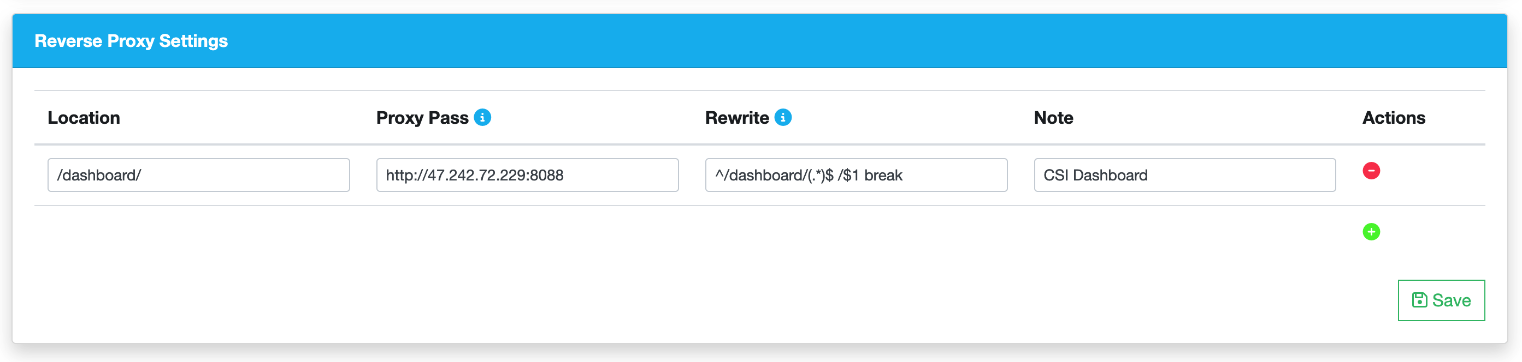Click the word break in Rewrite field
The width and height of the screenshot is (1522, 362).
click(883, 176)
